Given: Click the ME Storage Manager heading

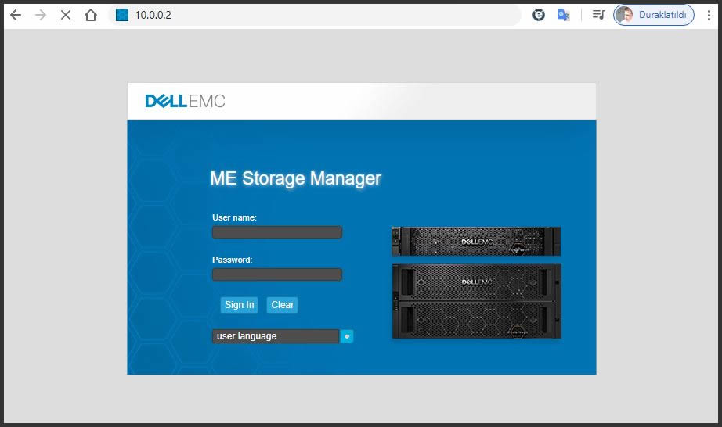Looking at the screenshot, I should click(x=296, y=178).
